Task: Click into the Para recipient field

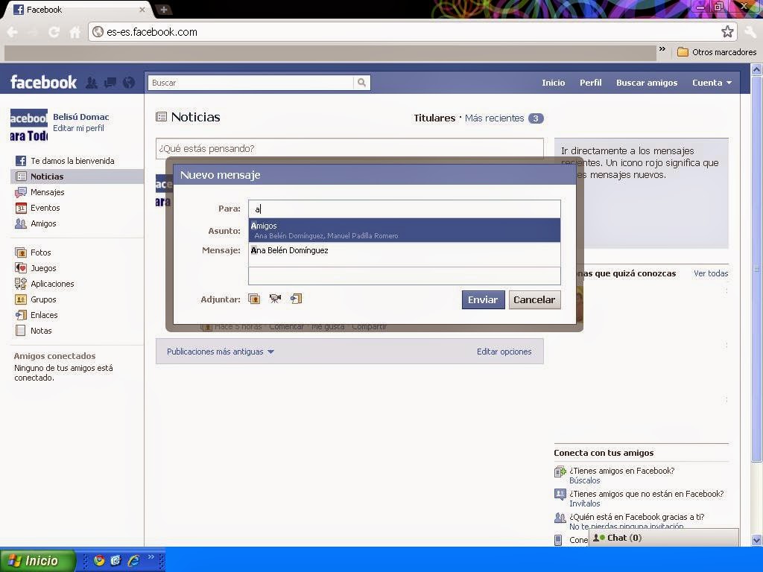Action: (x=405, y=209)
